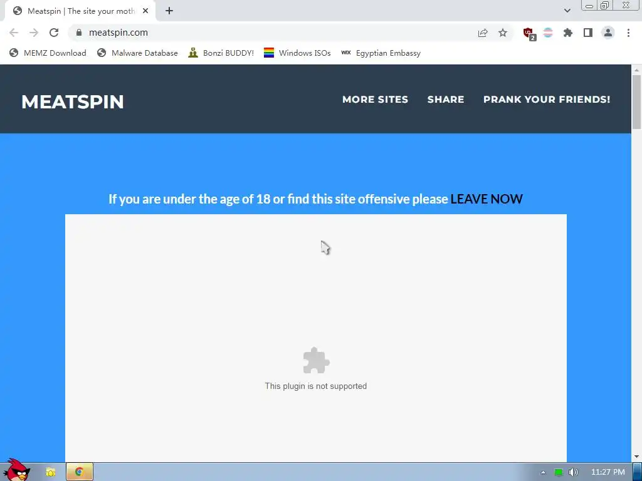The width and height of the screenshot is (642, 481).
Task: Expand the tab search dropdown arrow
Action: [567, 11]
